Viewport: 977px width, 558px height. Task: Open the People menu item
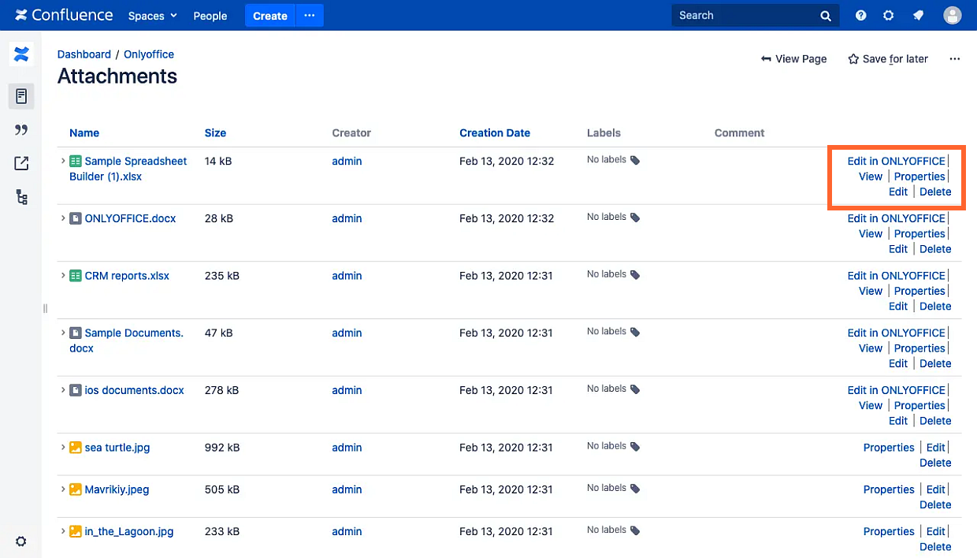(210, 16)
